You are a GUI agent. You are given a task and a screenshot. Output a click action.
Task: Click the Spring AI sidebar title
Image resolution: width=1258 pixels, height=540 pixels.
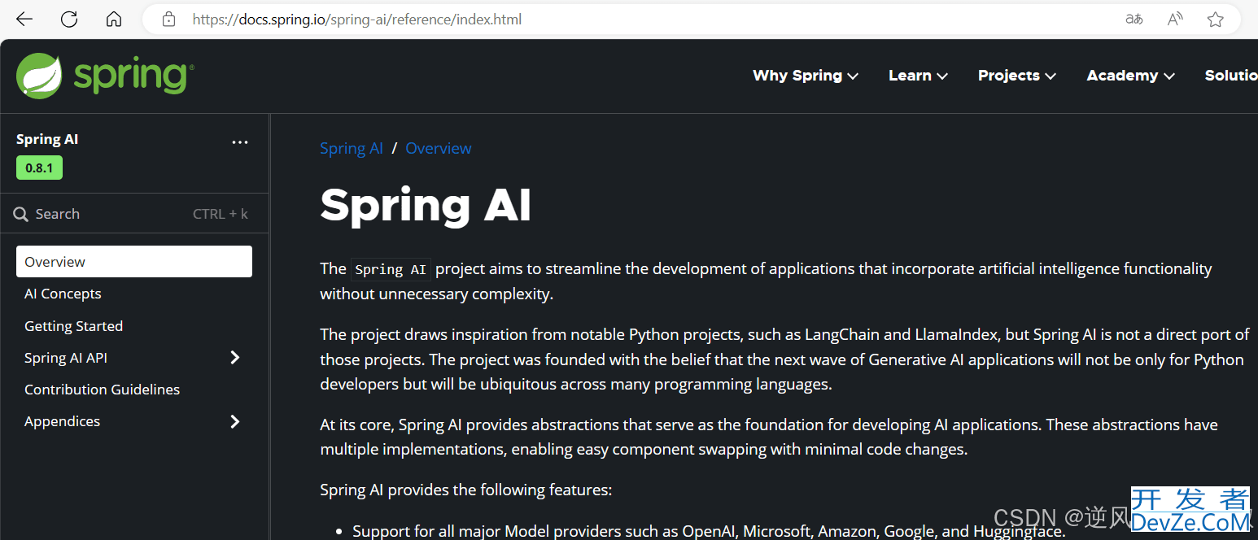(x=47, y=139)
